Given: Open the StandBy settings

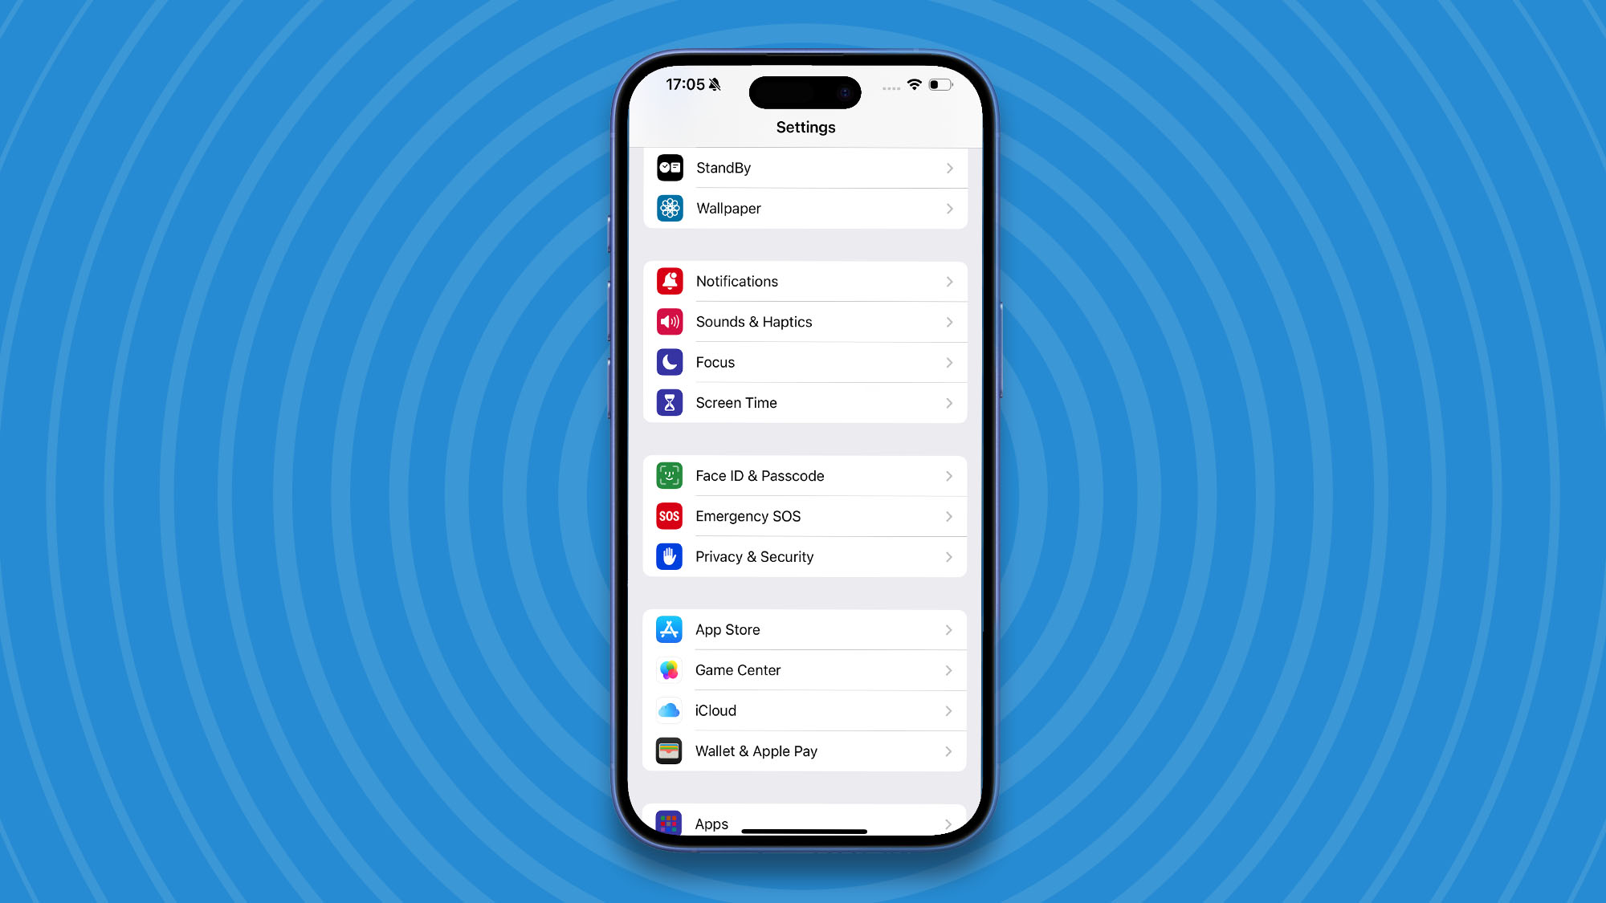Looking at the screenshot, I should click(x=804, y=166).
